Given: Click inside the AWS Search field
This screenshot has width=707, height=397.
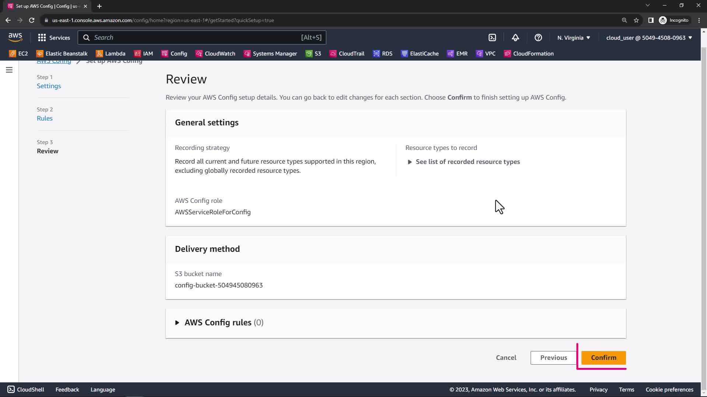Looking at the screenshot, I should [x=195, y=37].
